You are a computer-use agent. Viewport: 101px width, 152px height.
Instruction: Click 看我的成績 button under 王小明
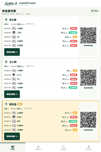click(12, 94)
